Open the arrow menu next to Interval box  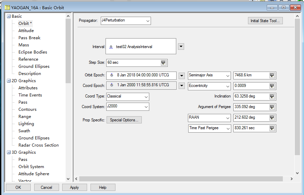[181, 47]
